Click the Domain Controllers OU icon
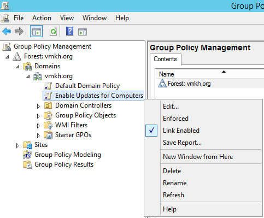 48,105
